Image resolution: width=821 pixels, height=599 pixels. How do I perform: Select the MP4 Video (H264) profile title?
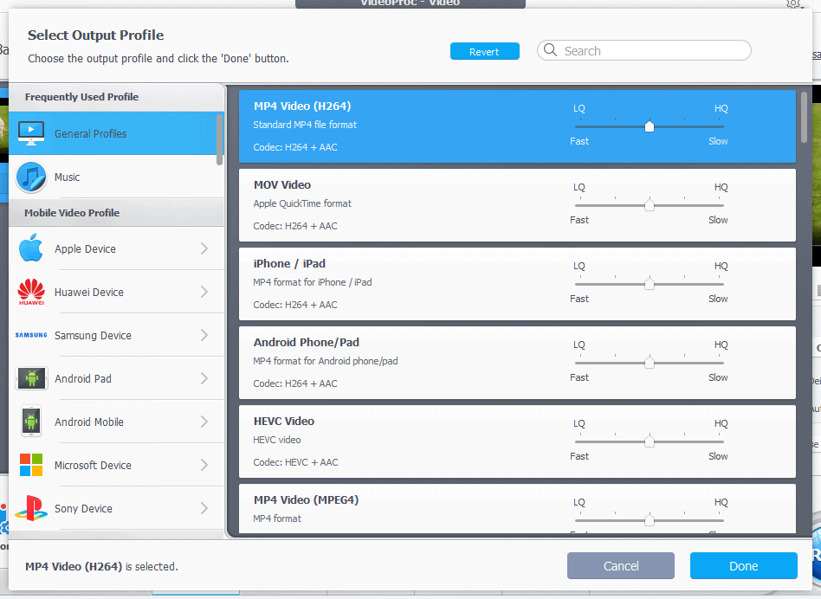click(x=302, y=106)
